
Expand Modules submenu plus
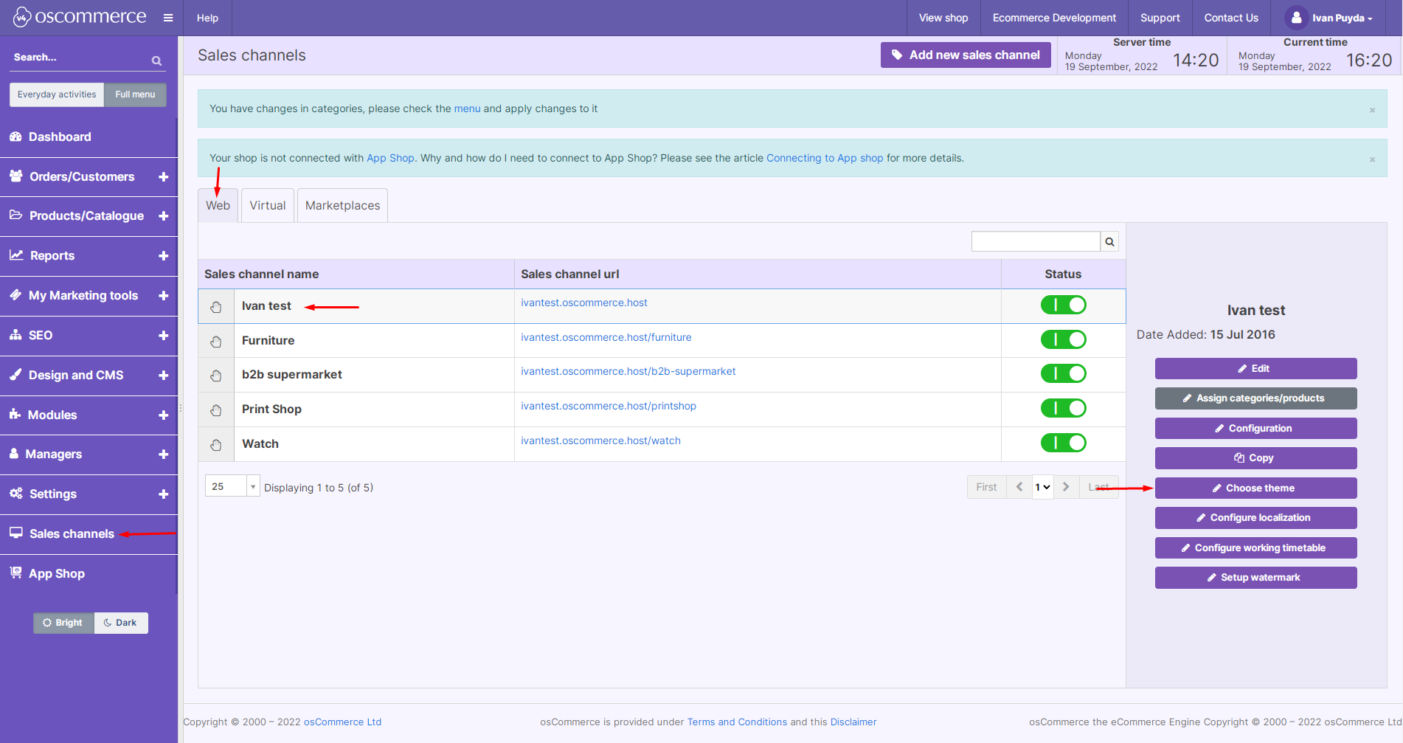[x=164, y=415]
